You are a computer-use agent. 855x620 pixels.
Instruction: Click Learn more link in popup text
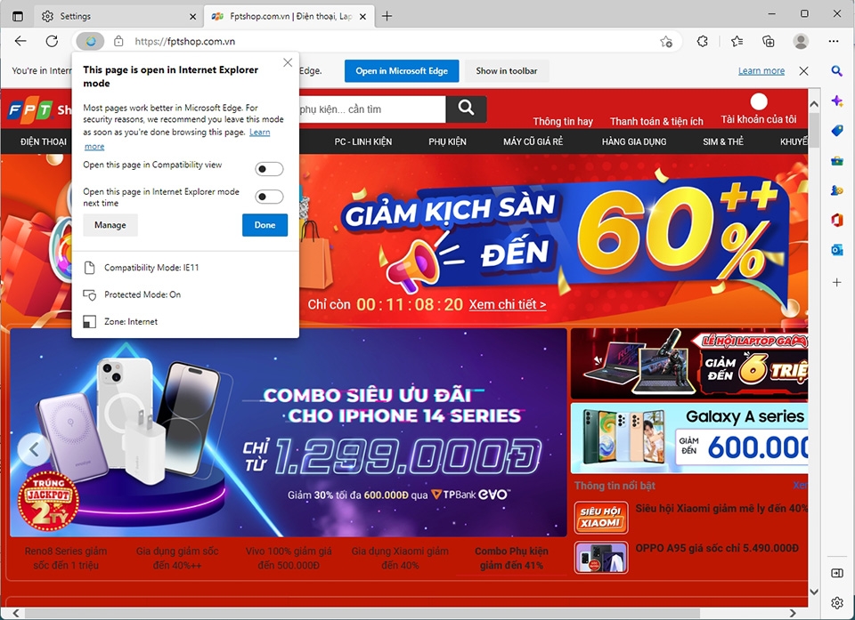pos(259,133)
